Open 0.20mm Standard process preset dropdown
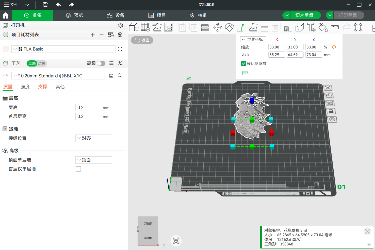This screenshot has height=250, width=375. (x=58, y=76)
